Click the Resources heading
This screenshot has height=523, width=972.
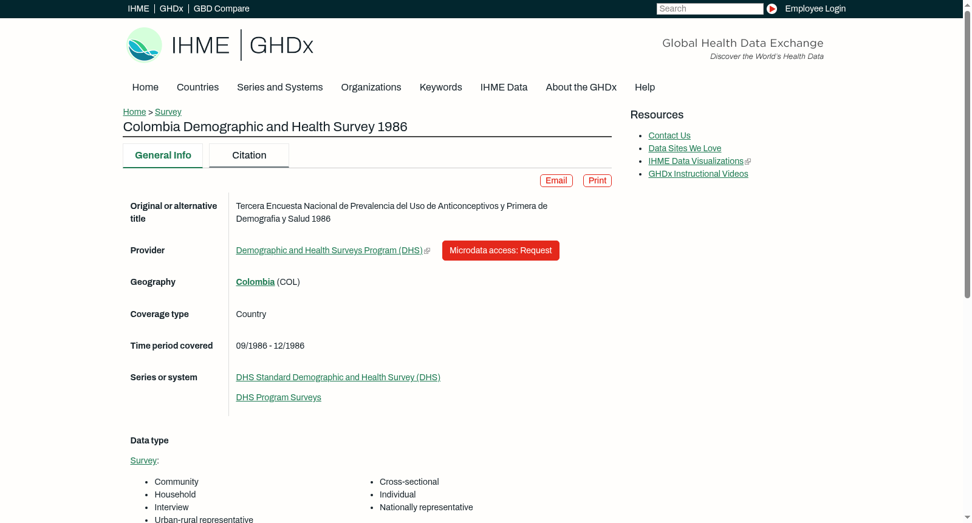coord(657,115)
